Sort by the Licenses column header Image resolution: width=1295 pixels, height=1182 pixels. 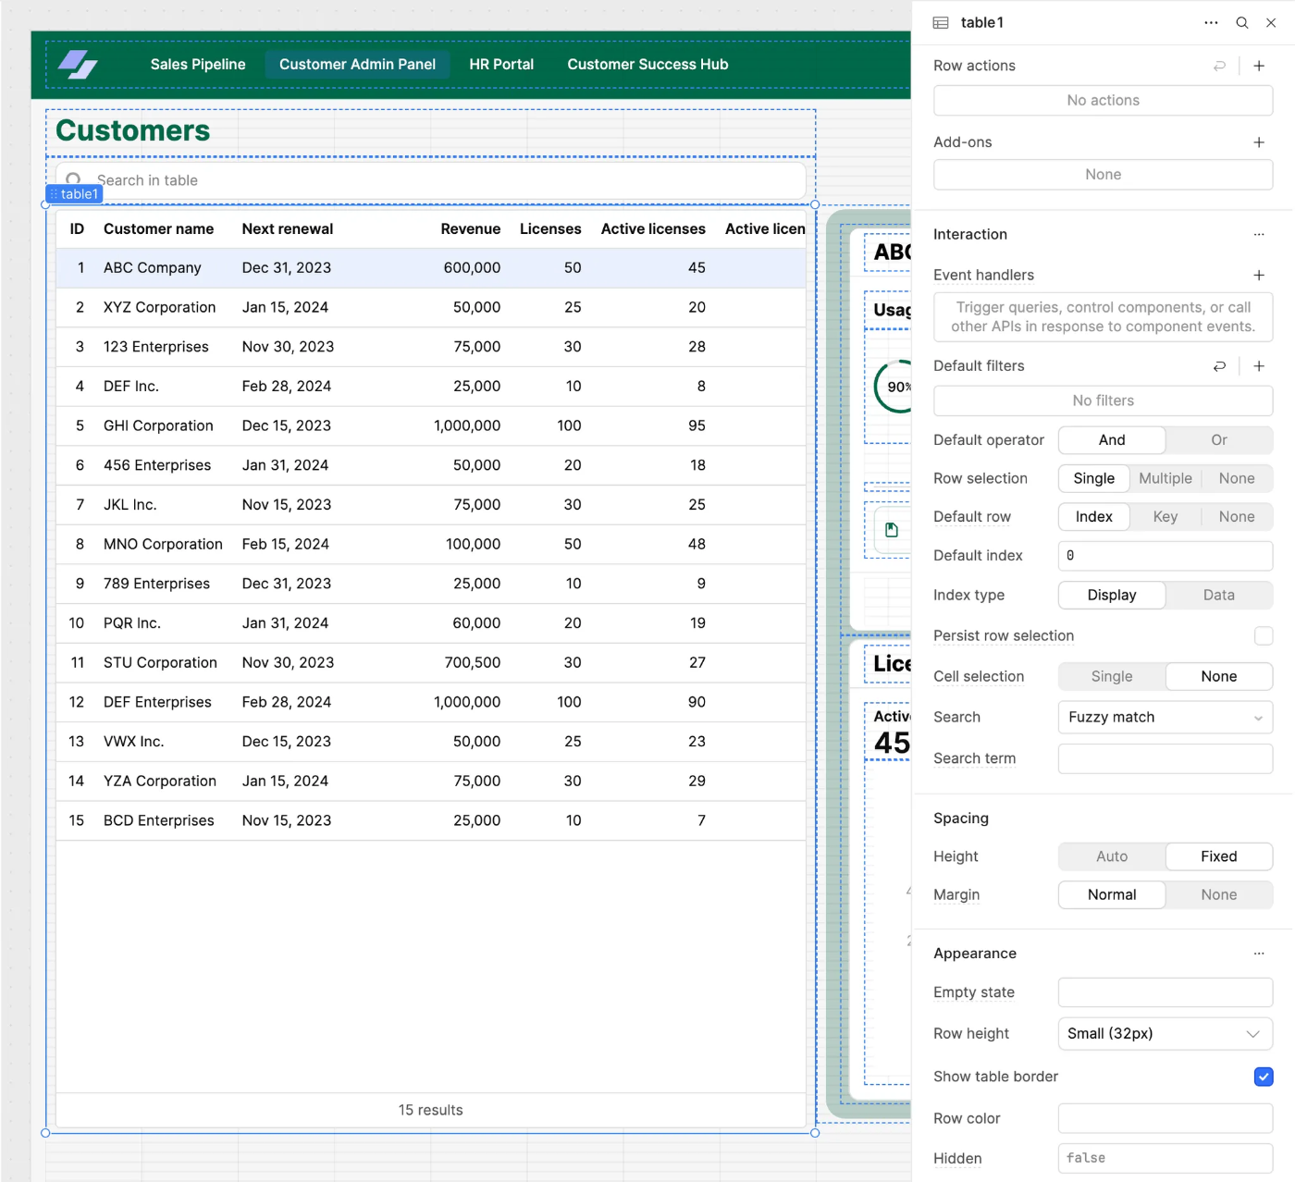pyautogui.click(x=550, y=228)
